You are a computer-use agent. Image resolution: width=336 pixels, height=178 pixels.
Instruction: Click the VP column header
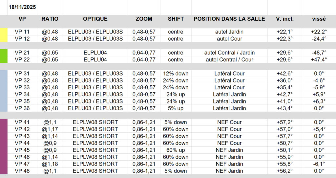22,19
